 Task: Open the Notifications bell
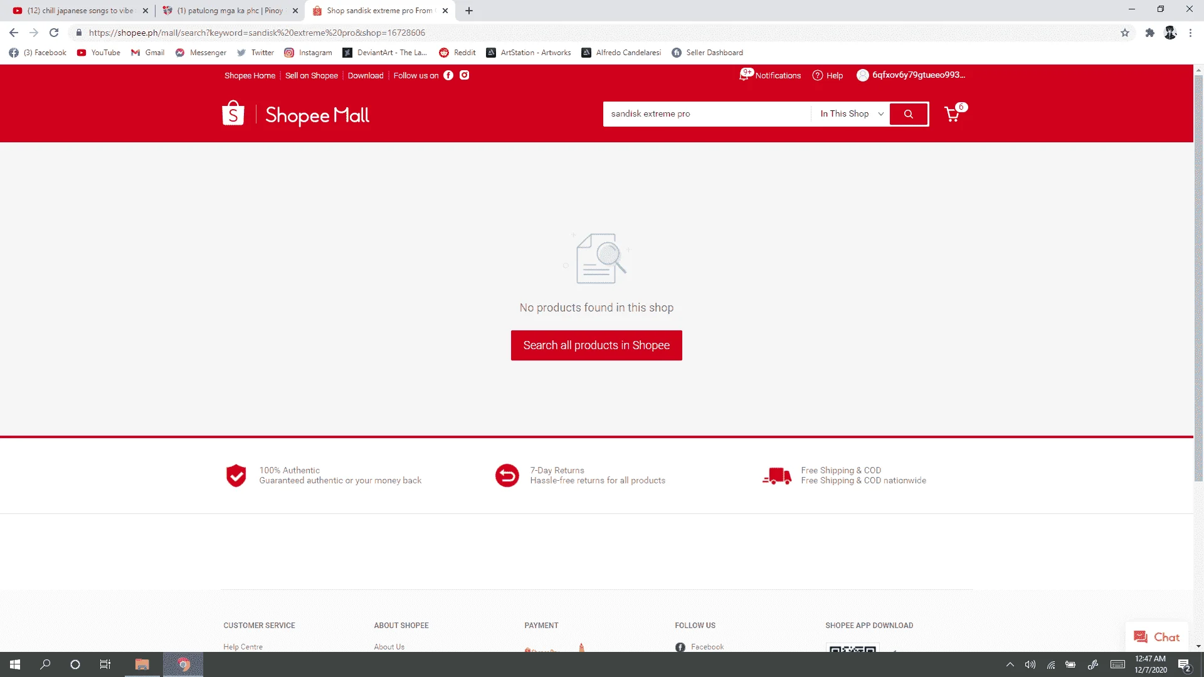tap(744, 75)
